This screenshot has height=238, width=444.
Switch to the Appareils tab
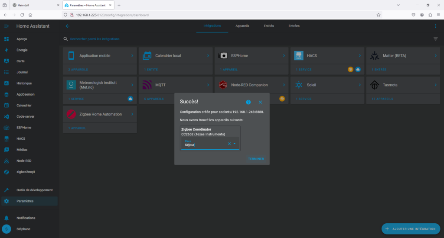pos(242,26)
